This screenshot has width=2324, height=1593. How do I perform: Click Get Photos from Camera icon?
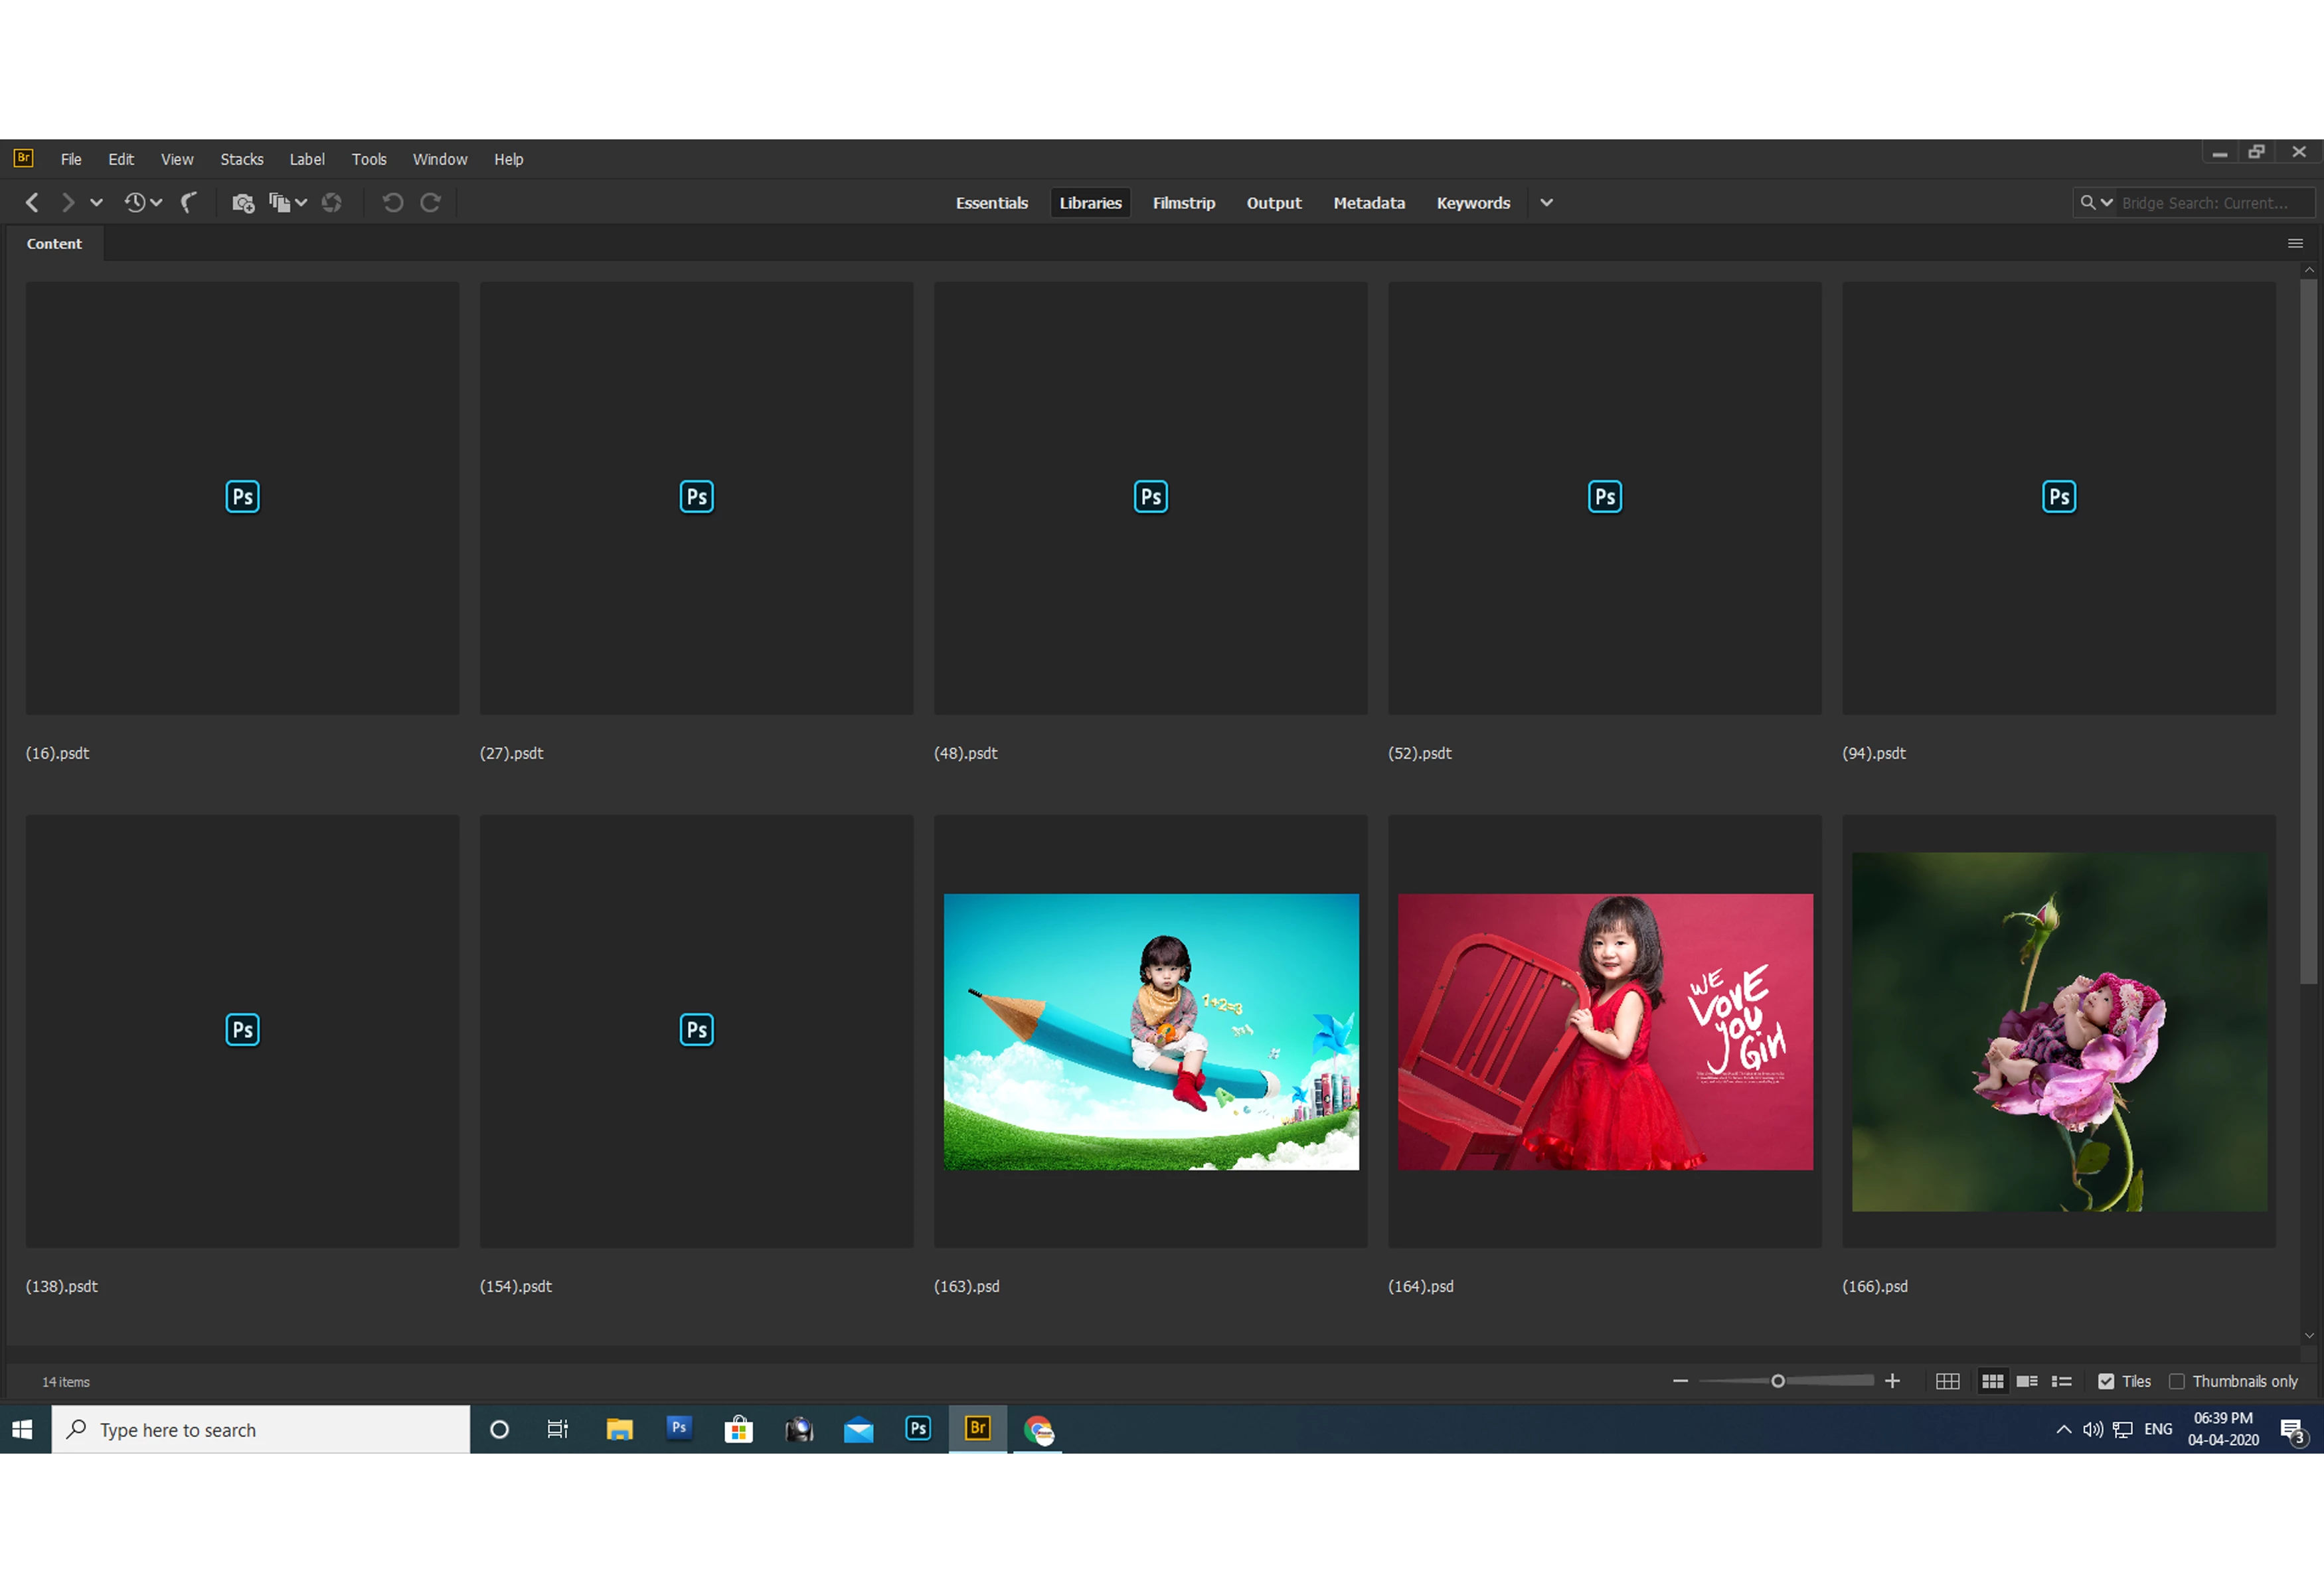pyautogui.click(x=243, y=203)
